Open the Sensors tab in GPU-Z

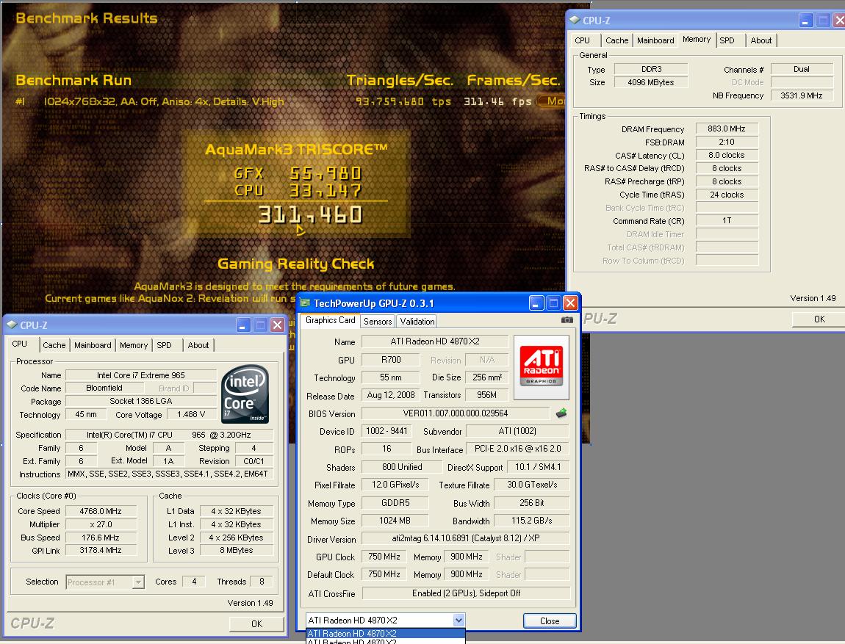tap(378, 322)
